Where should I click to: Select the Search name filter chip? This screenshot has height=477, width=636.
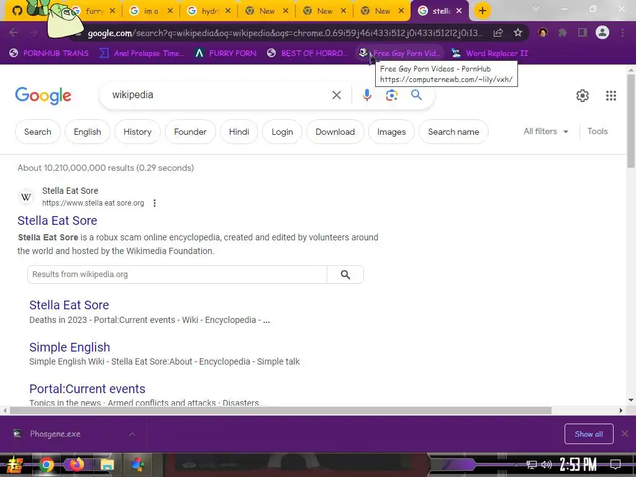[453, 132]
